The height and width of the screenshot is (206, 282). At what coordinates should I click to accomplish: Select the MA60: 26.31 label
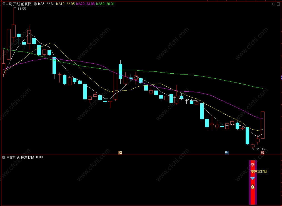tap(105, 4)
